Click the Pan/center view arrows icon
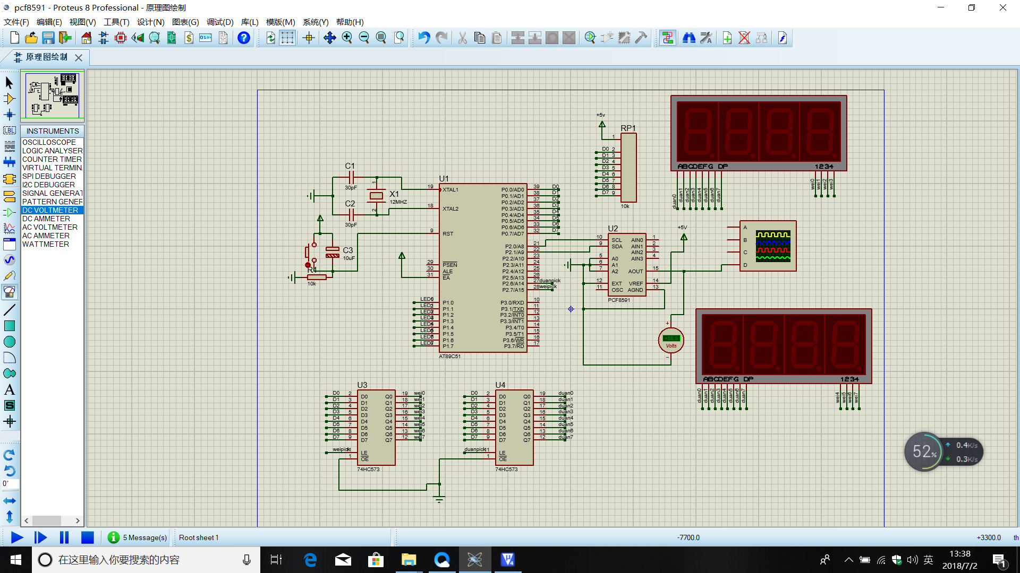Image resolution: width=1020 pixels, height=573 pixels. coord(329,38)
